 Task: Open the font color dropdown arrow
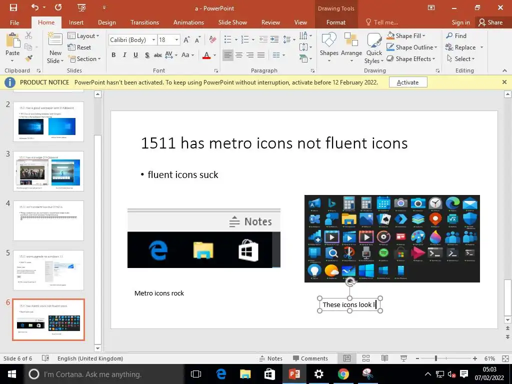tap(214, 55)
